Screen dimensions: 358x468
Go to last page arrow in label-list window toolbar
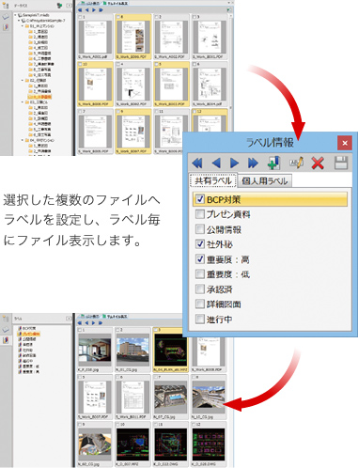coord(101,322)
